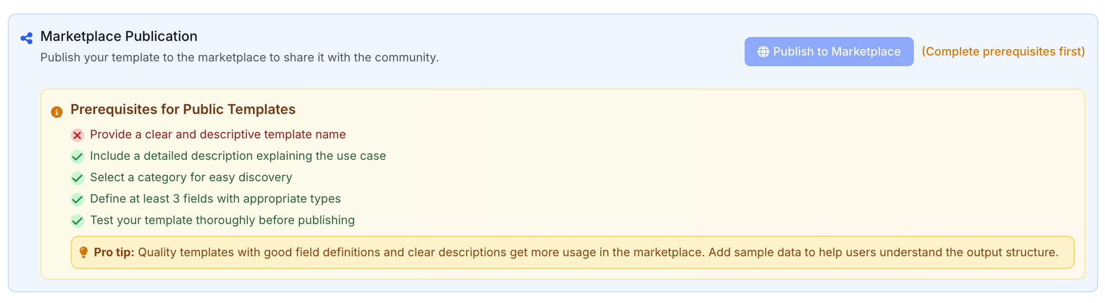Click the orange info icon beside Prerequisites
Image resolution: width=1105 pixels, height=303 pixels.
57,112
